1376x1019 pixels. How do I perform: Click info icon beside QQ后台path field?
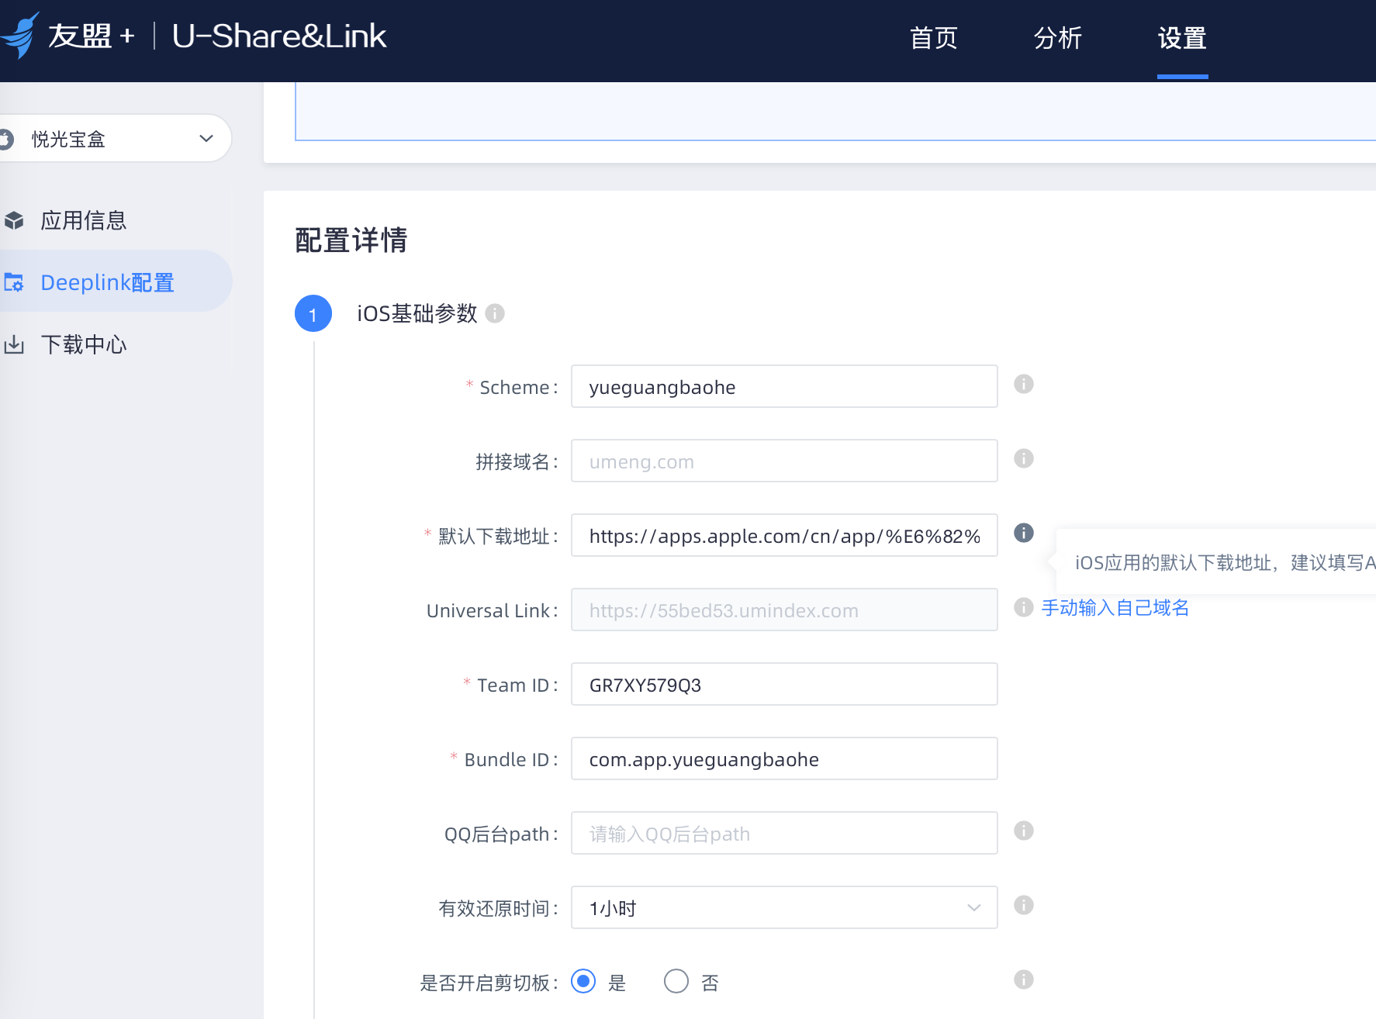[x=1024, y=831]
